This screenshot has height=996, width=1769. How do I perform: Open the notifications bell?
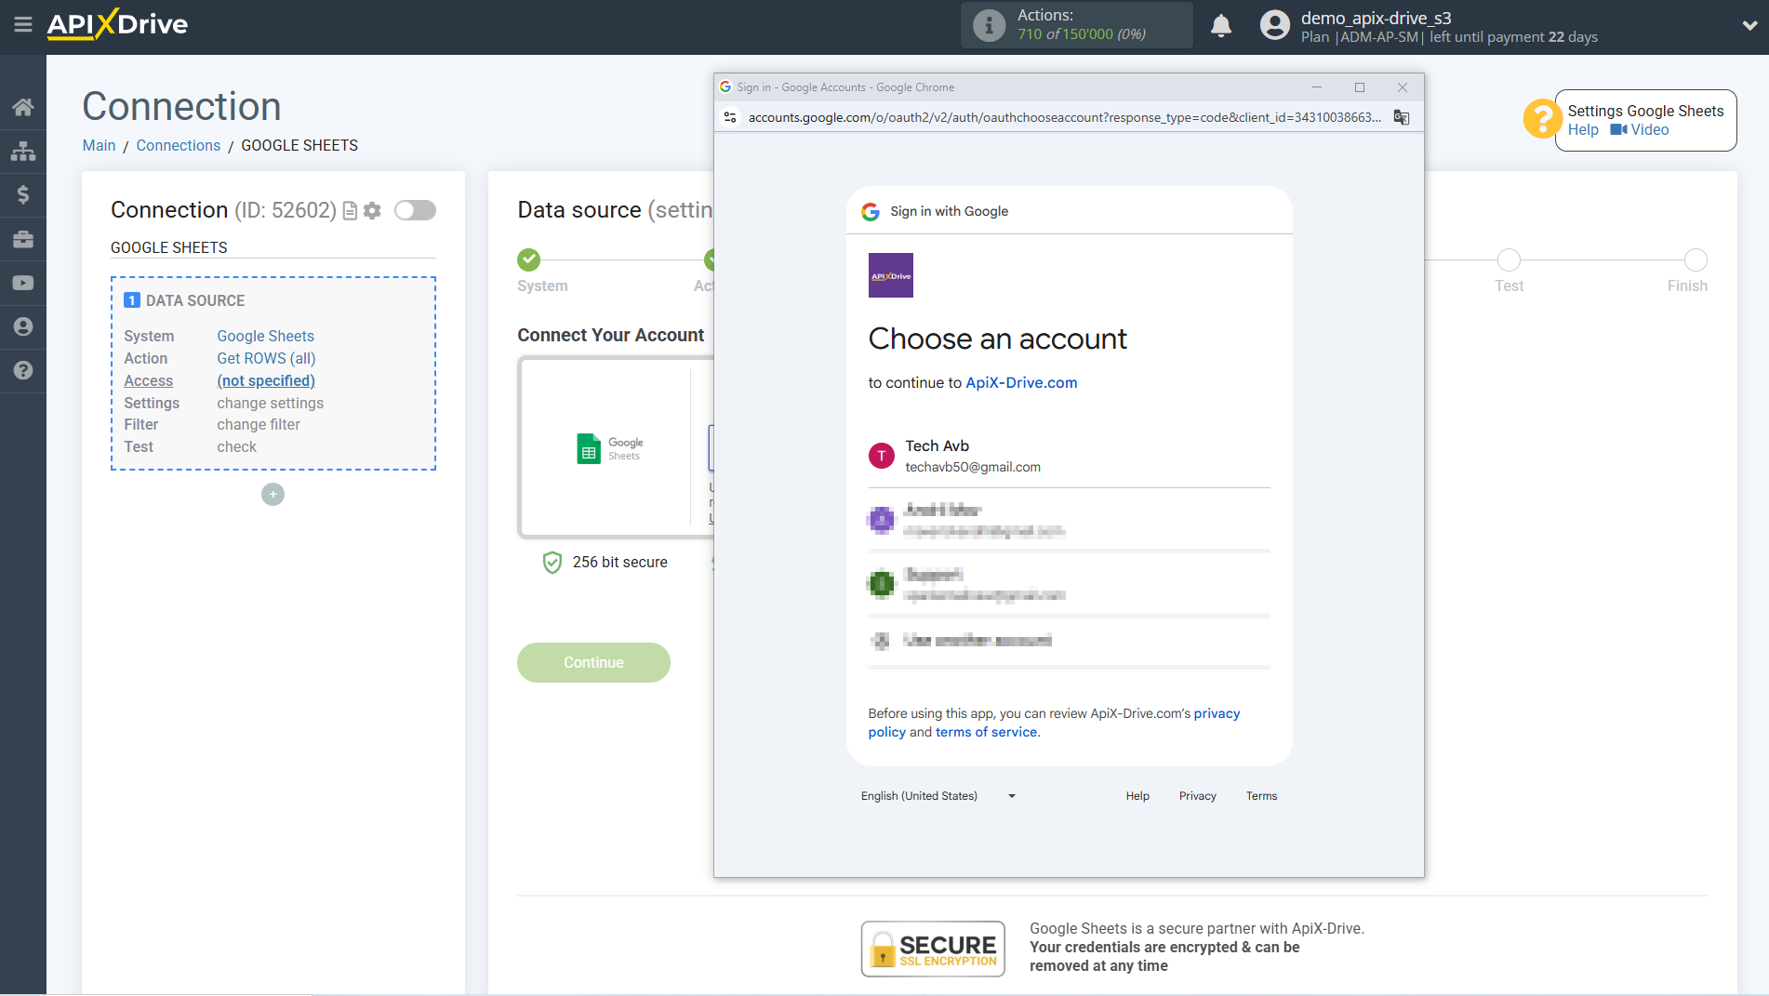click(1221, 25)
